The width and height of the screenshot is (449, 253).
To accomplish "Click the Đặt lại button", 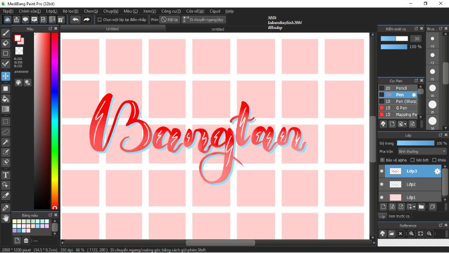I will 170,19.
